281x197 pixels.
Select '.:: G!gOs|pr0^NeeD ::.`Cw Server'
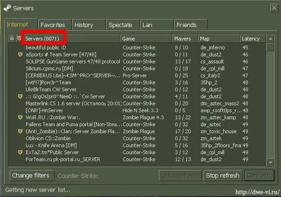point(137,96)
